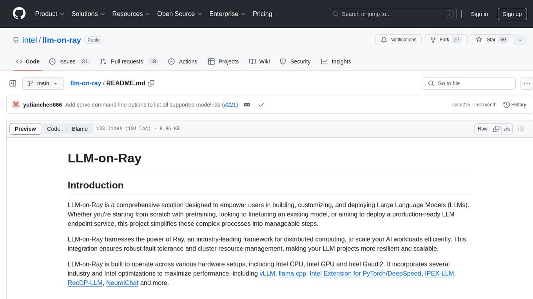Screen dimensions: 533x299
Task: Open the file History
Action: (515, 105)
